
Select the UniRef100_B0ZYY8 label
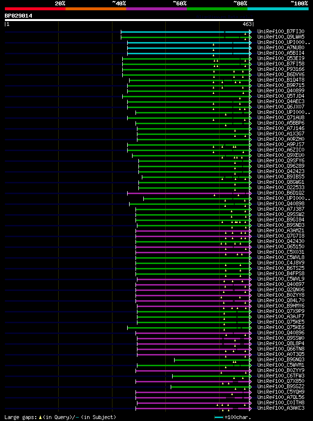[281, 295]
